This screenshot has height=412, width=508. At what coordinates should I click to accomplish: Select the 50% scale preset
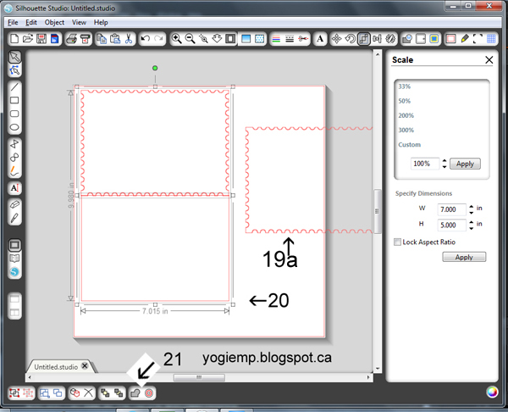pyautogui.click(x=406, y=101)
